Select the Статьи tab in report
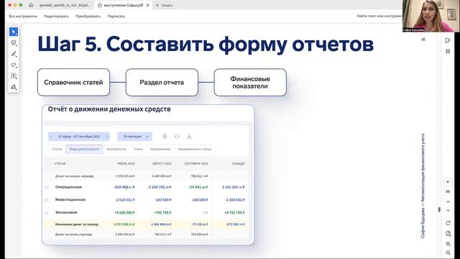 click(x=57, y=149)
